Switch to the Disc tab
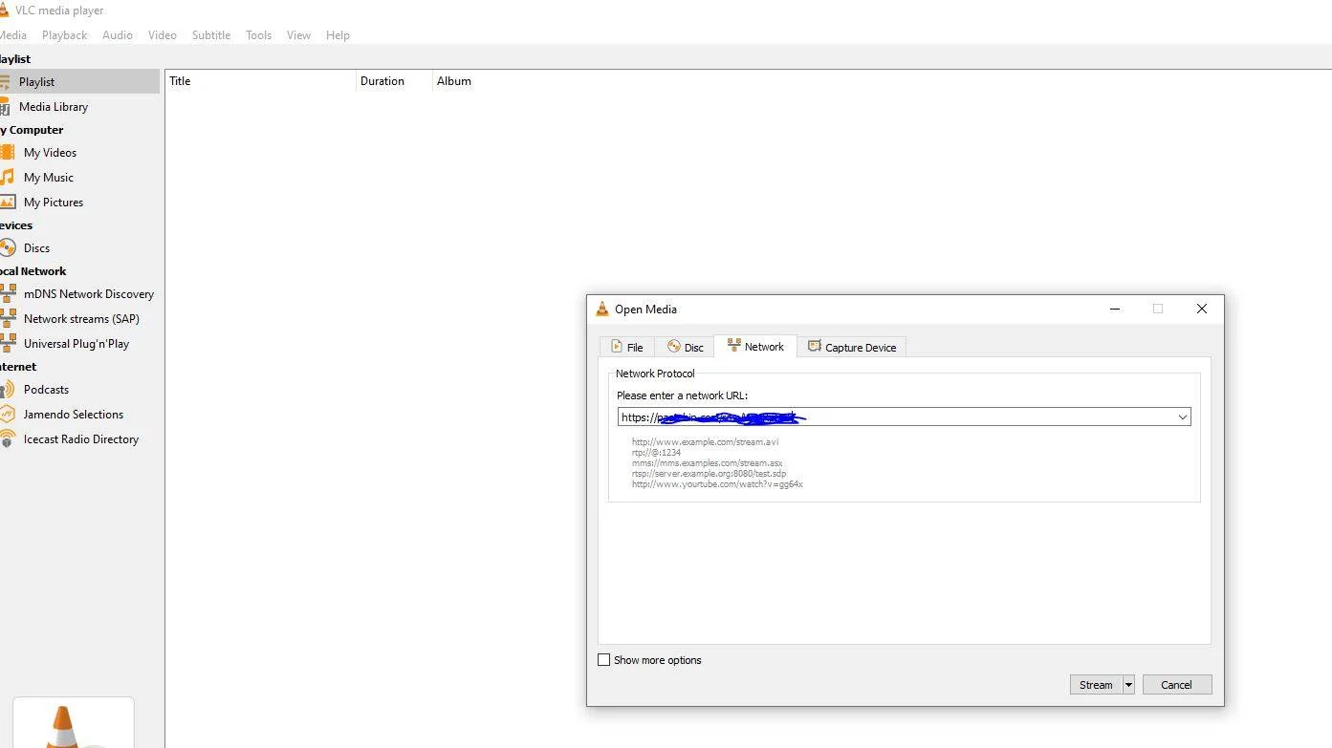 pyautogui.click(x=686, y=347)
